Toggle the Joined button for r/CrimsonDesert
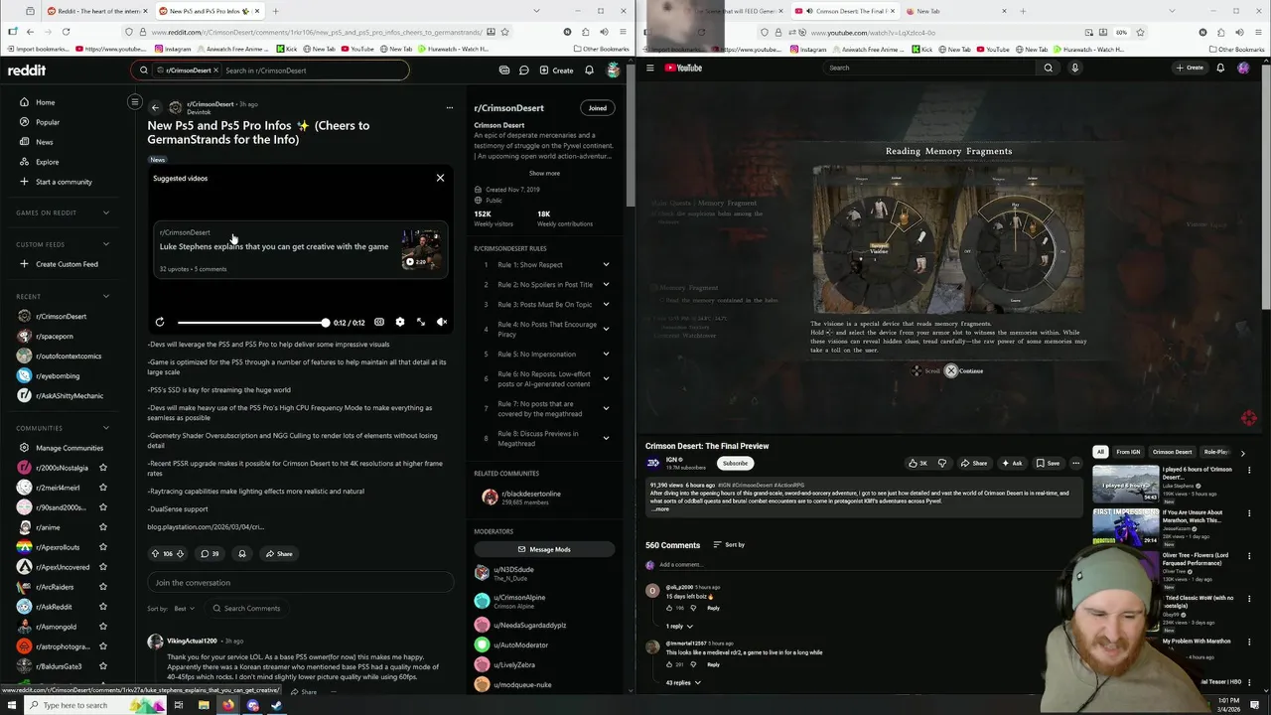Viewport: 1271px width, 715px height. pos(597,108)
